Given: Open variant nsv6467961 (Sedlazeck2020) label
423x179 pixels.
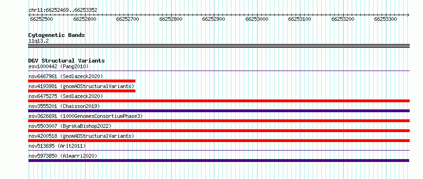Looking at the screenshot, I should (x=66, y=76).
